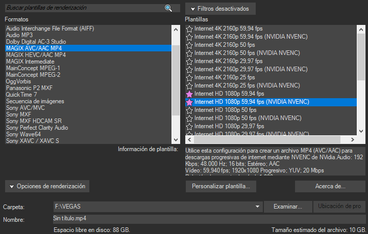Unfavorite pink star of selected 1080p 59,94 NVENC template
Viewport: 368px width, 234px height.
[x=189, y=102]
